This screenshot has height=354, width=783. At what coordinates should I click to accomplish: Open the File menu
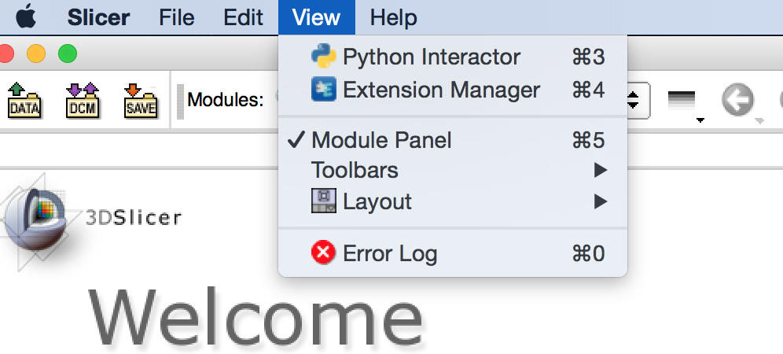(176, 17)
